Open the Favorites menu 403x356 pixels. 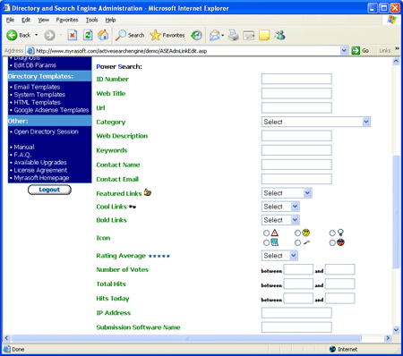click(67, 20)
